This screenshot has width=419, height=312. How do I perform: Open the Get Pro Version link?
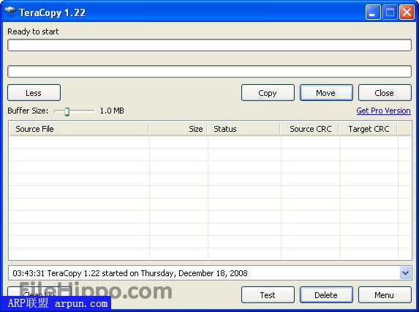click(x=383, y=111)
